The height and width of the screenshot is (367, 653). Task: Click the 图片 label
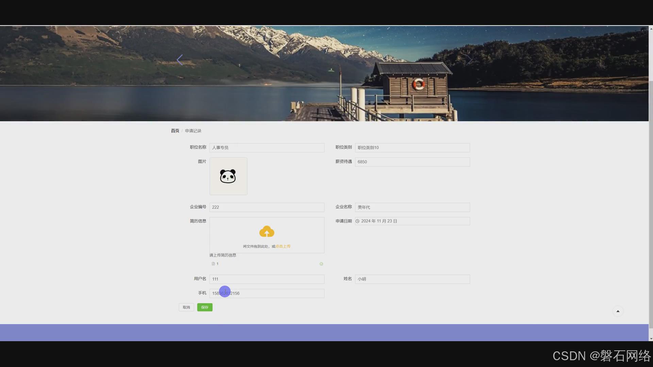[202, 161]
